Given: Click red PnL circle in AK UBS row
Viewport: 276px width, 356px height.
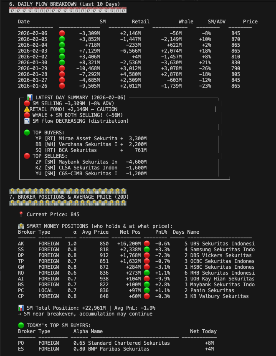Looking at the screenshot, I should coord(147,244).
